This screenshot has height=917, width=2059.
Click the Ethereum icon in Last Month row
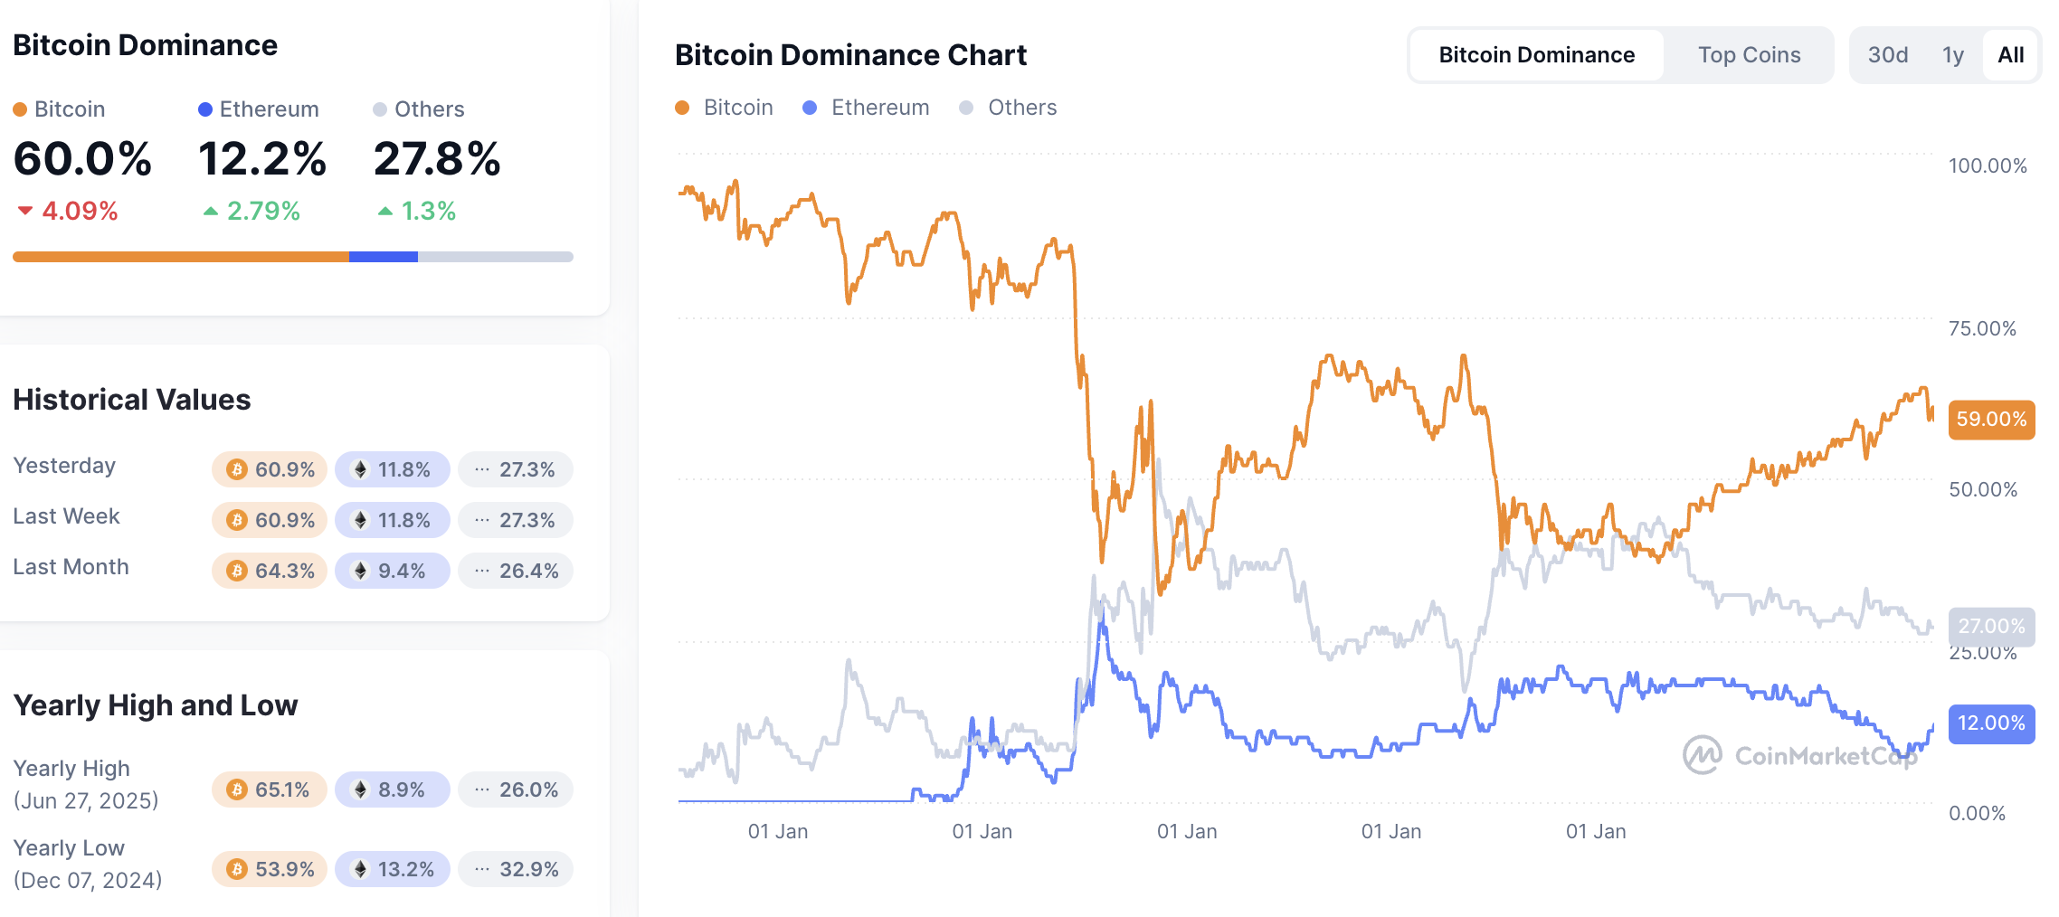360,571
